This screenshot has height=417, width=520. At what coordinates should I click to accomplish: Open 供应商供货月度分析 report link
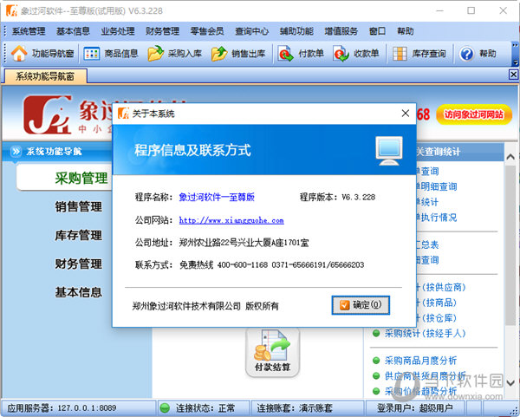coord(426,375)
